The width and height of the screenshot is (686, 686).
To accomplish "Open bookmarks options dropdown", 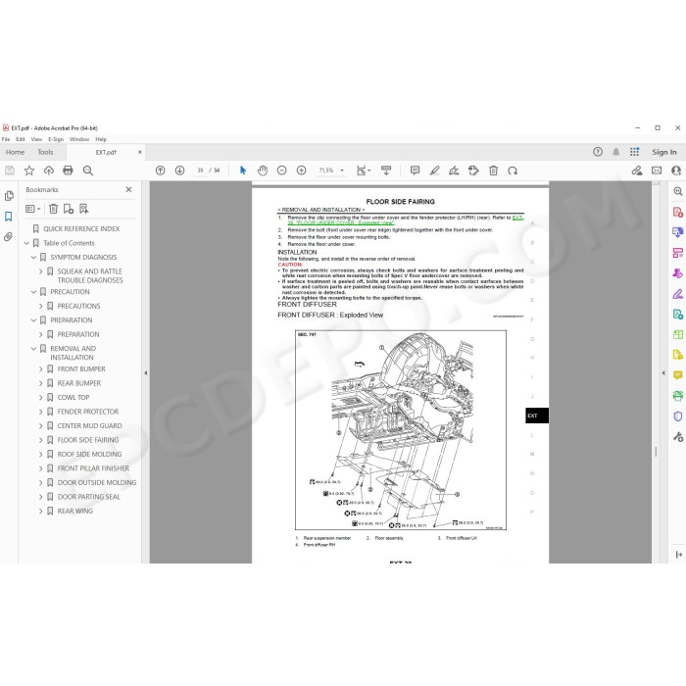I will [32, 209].
